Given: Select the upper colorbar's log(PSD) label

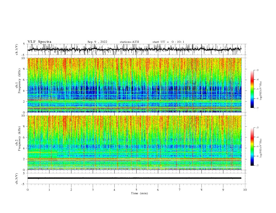Looking at the screenshot, I should (261, 91).
